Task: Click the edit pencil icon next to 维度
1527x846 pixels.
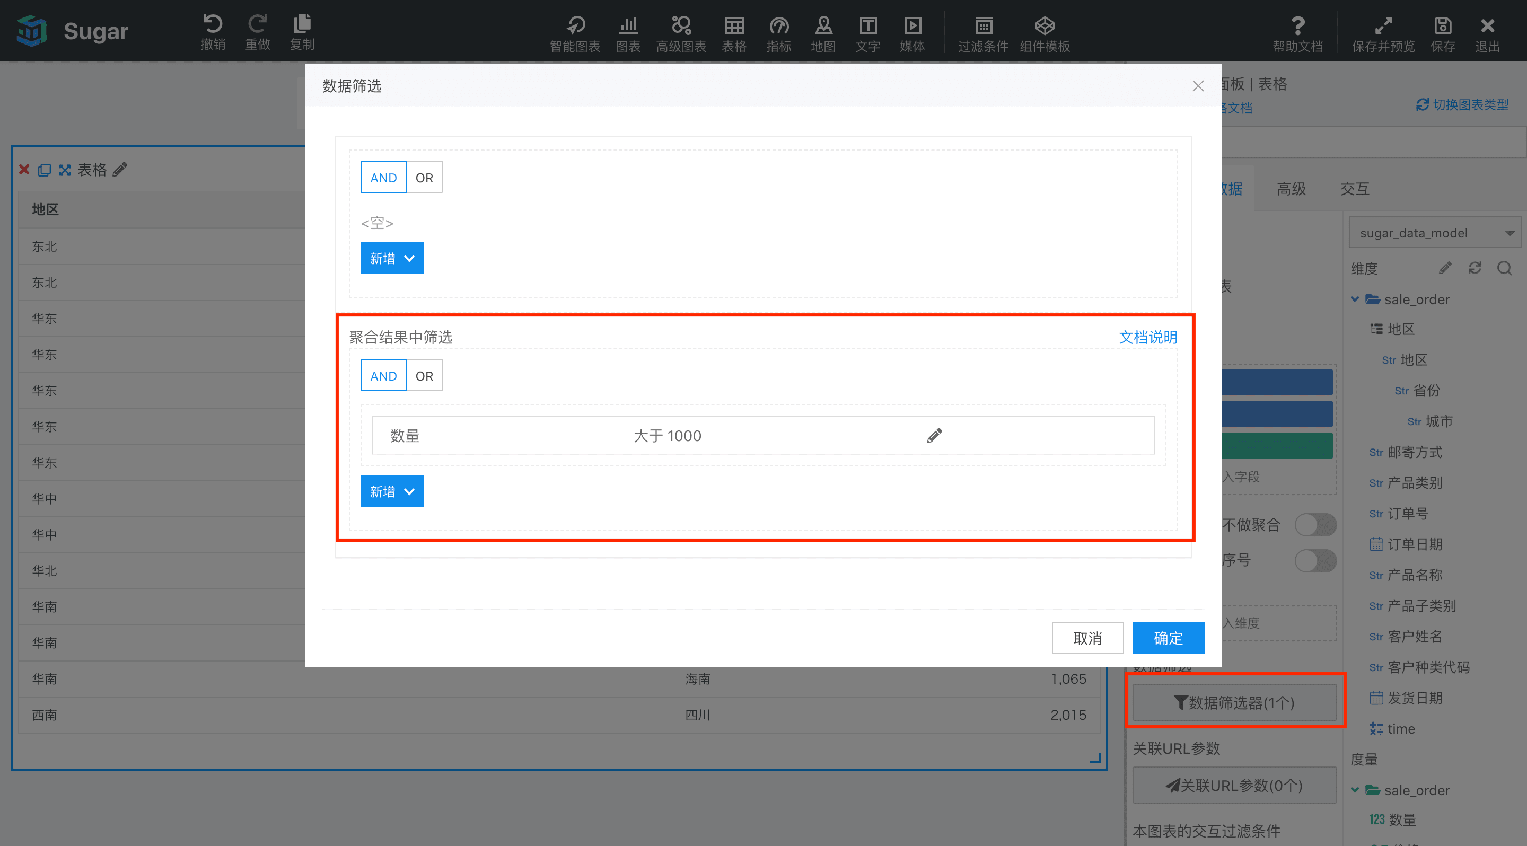Action: point(1445,268)
